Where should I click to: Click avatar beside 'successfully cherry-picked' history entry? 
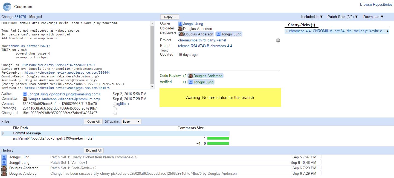tap(4, 174)
